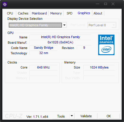The image size is (124, 122).
Task: Click the Intel Graphics logo badge
Action: [x=106, y=45]
